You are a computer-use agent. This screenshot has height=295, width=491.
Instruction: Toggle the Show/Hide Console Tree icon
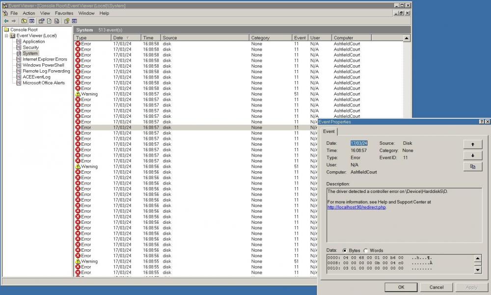tap(32, 21)
